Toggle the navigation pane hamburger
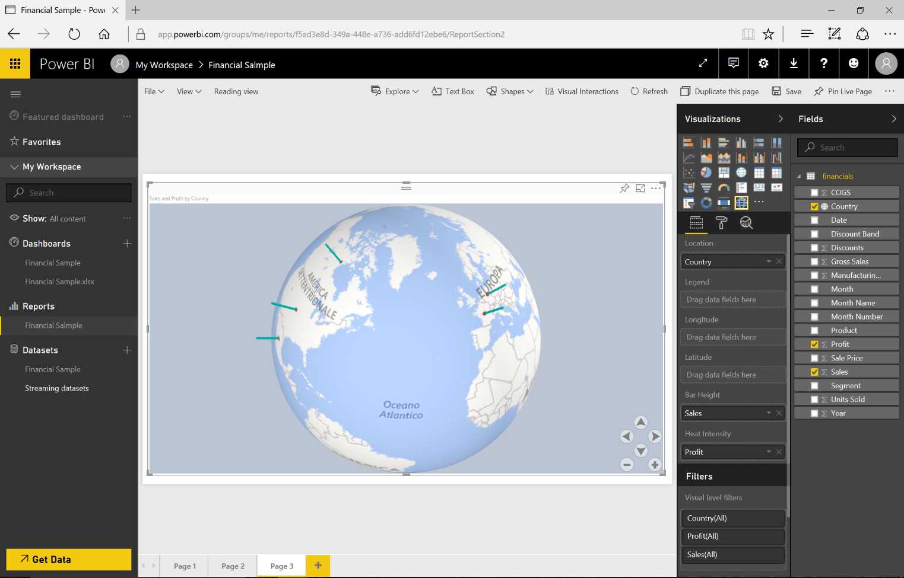Viewport: 904px width, 578px height. [x=16, y=94]
